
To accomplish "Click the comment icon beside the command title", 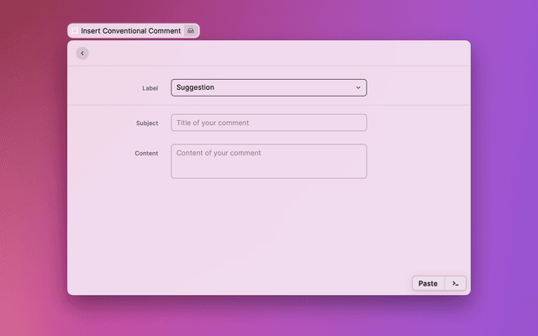I will (75, 30).
